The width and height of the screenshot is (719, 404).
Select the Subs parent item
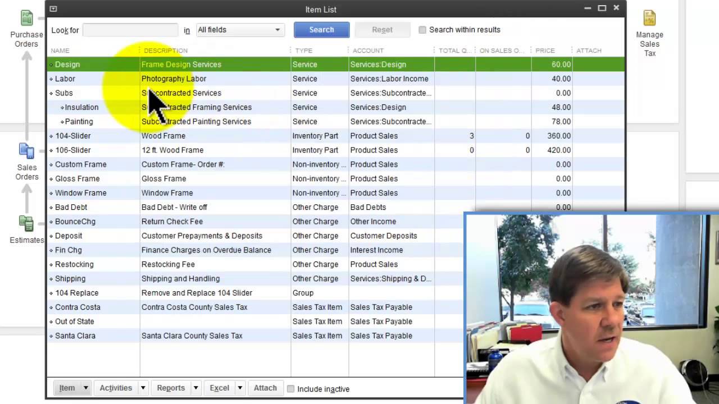(64, 93)
